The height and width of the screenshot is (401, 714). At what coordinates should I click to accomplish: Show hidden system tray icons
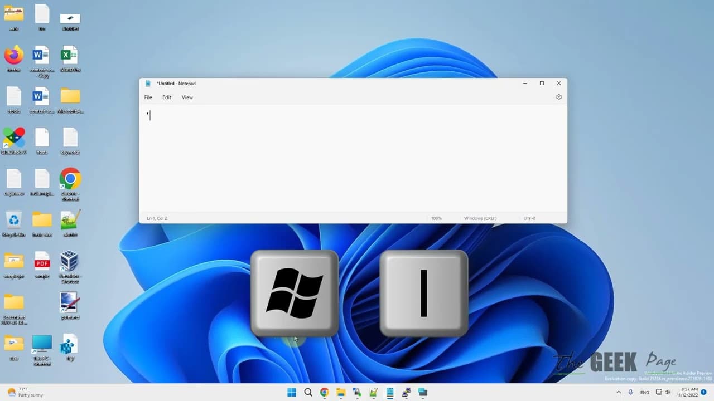pyautogui.click(x=618, y=392)
